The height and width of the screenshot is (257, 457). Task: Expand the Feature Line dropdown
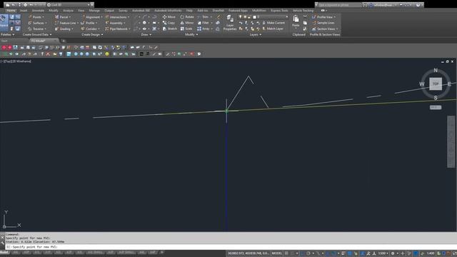pyautogui.click(x=66, y=23)
